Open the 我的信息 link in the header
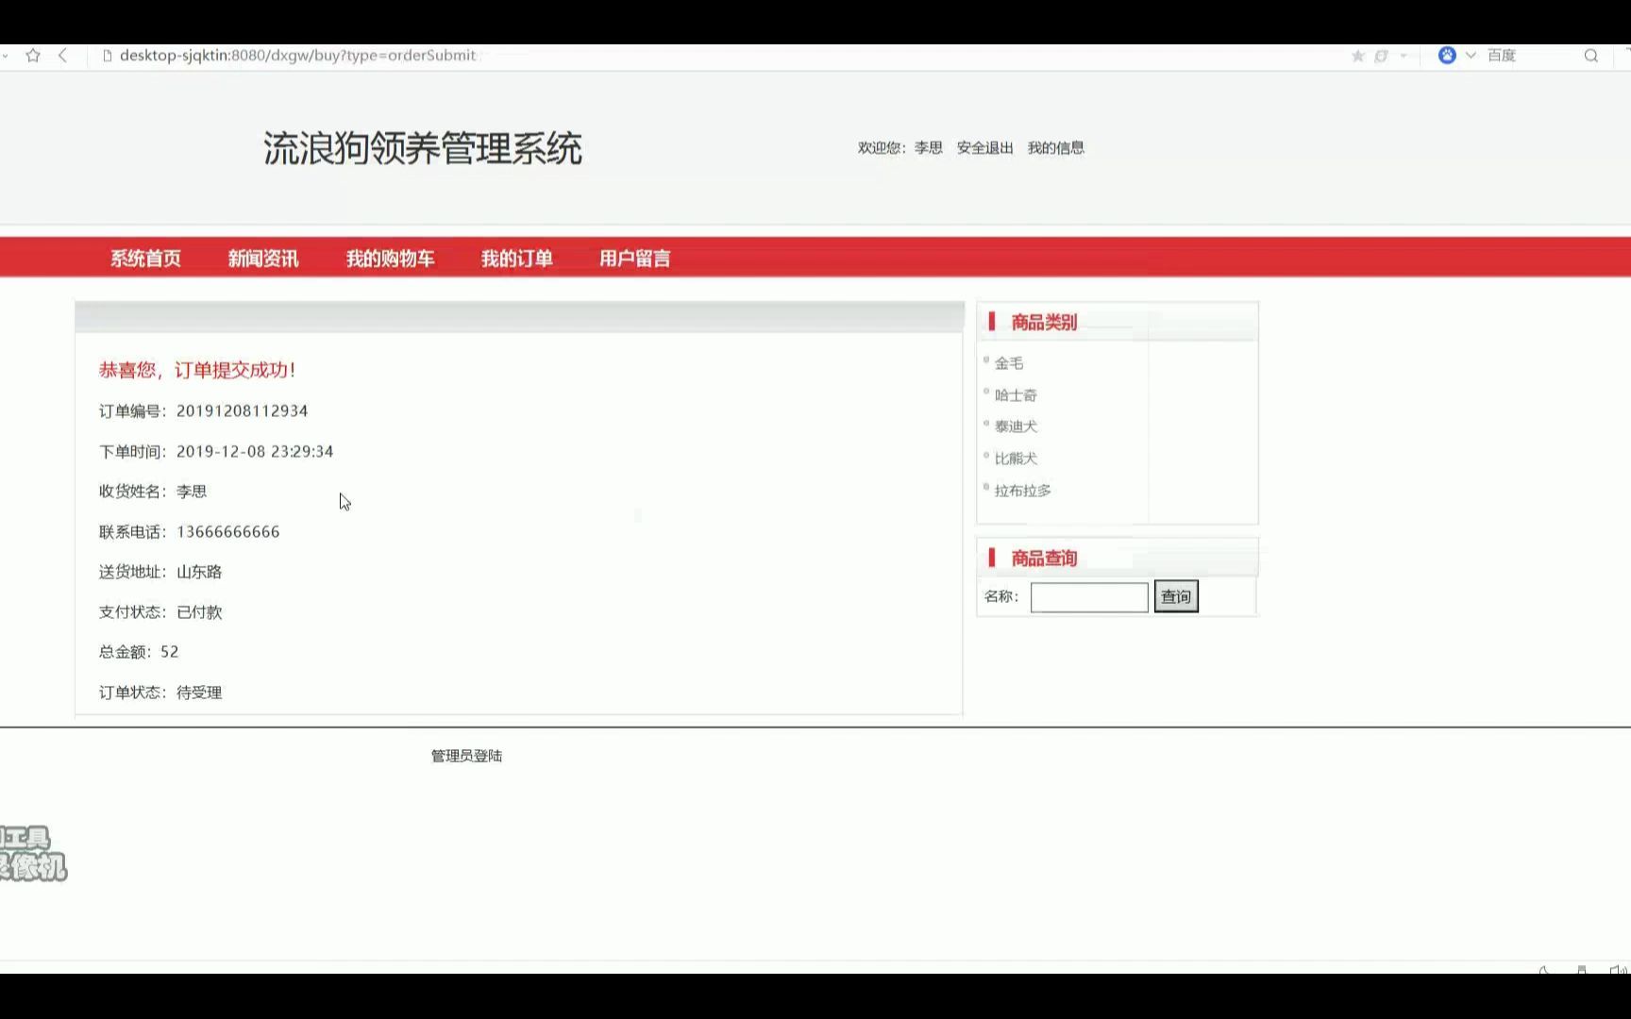Image resolution: width=1631 pixels, height=1019 pixels. [1055, 148]
